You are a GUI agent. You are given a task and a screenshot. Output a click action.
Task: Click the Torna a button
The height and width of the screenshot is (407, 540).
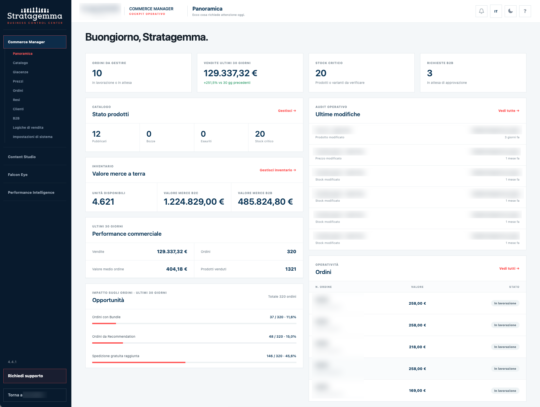[35, 395]
